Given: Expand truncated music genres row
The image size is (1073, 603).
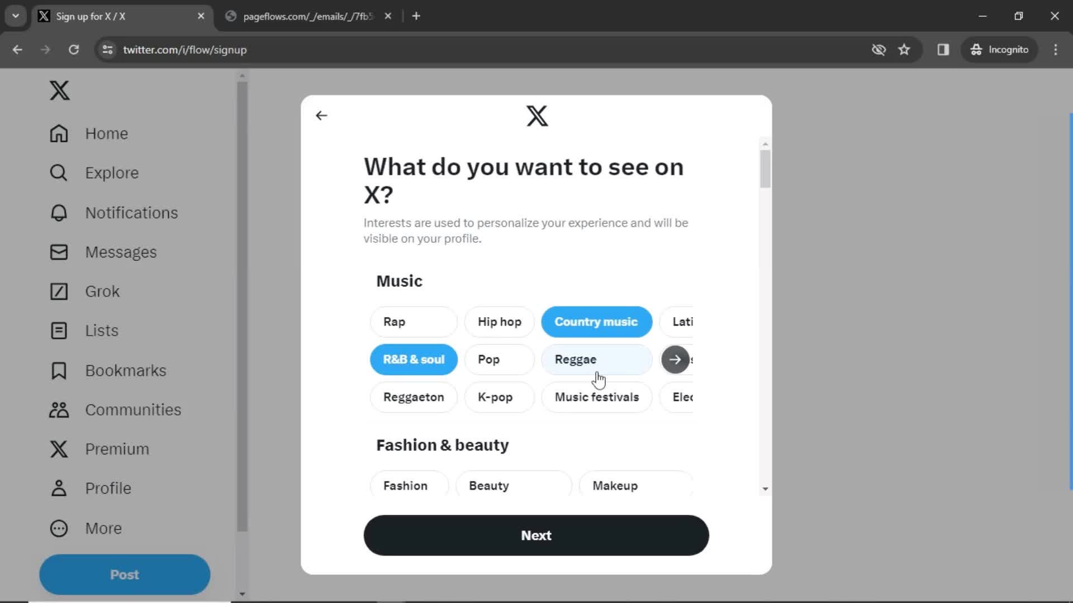Looking at the screenshot, I should [x=675, y=360].
